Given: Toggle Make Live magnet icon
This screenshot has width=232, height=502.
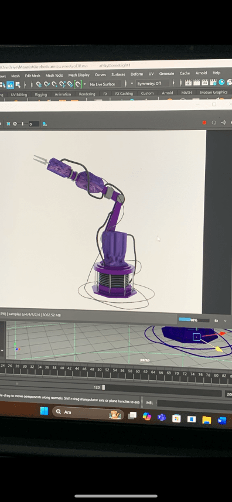Looking at the screenshot, I should pyautogui.click(x=78, y=84).
